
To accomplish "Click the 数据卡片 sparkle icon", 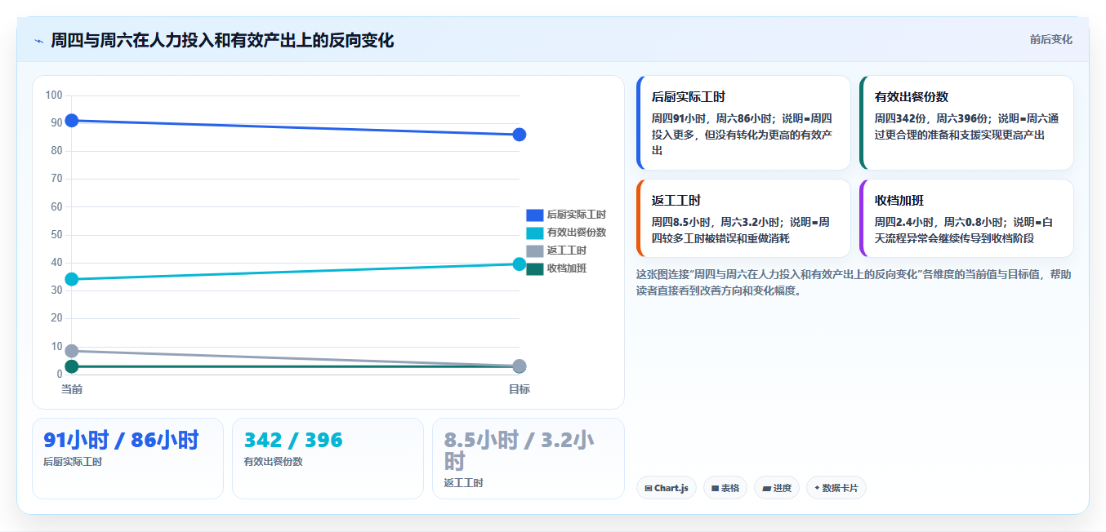I will coord(817,488).
